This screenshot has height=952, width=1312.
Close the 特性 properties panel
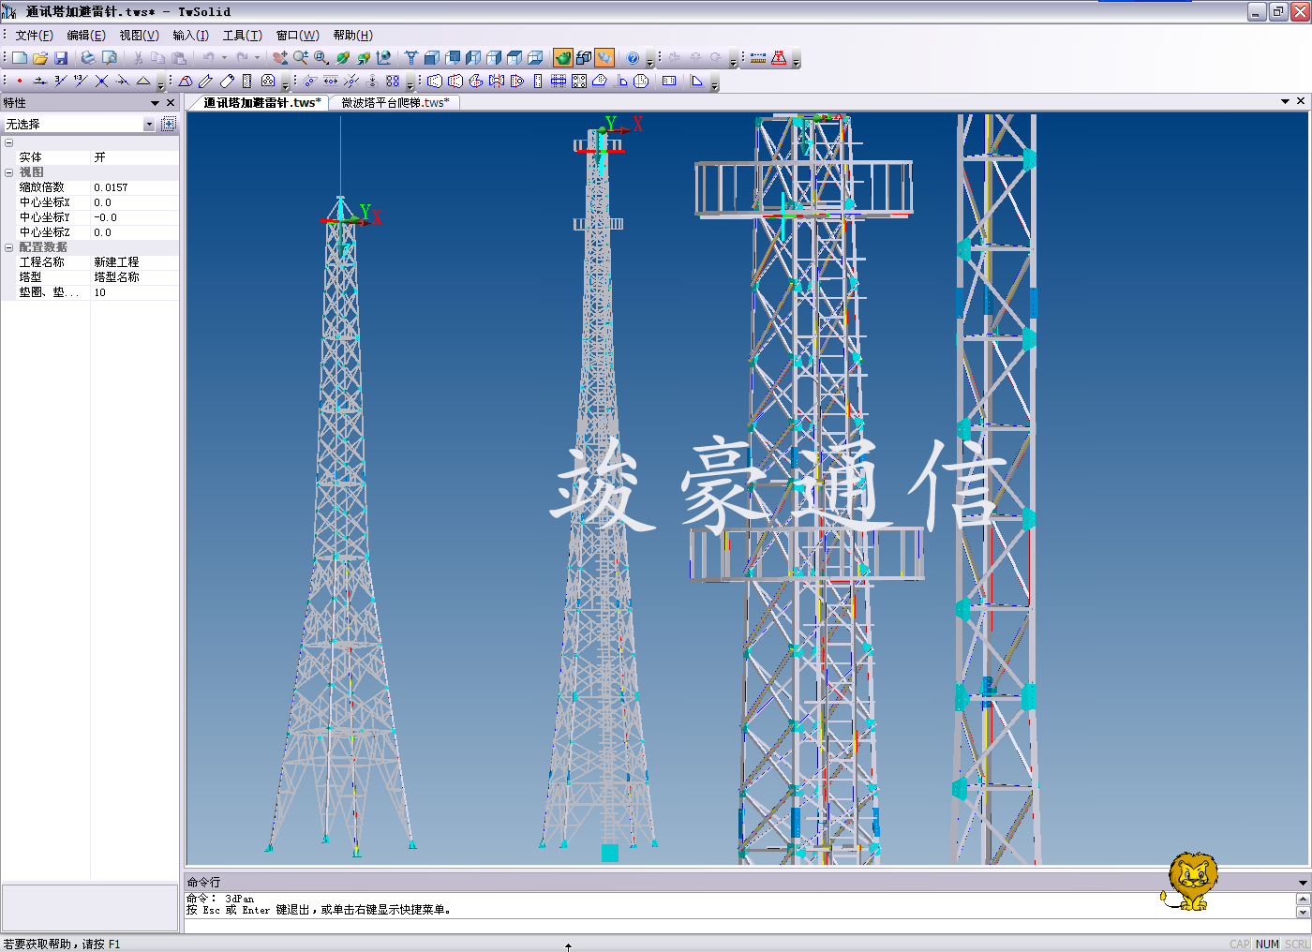pos(170,103)
